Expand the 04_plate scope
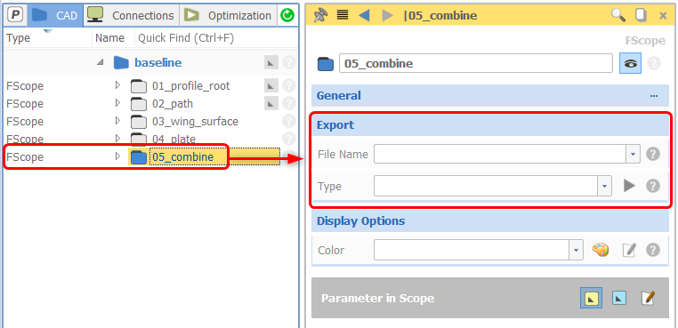The height and width of the screenshot is (328, 678). 117,139
